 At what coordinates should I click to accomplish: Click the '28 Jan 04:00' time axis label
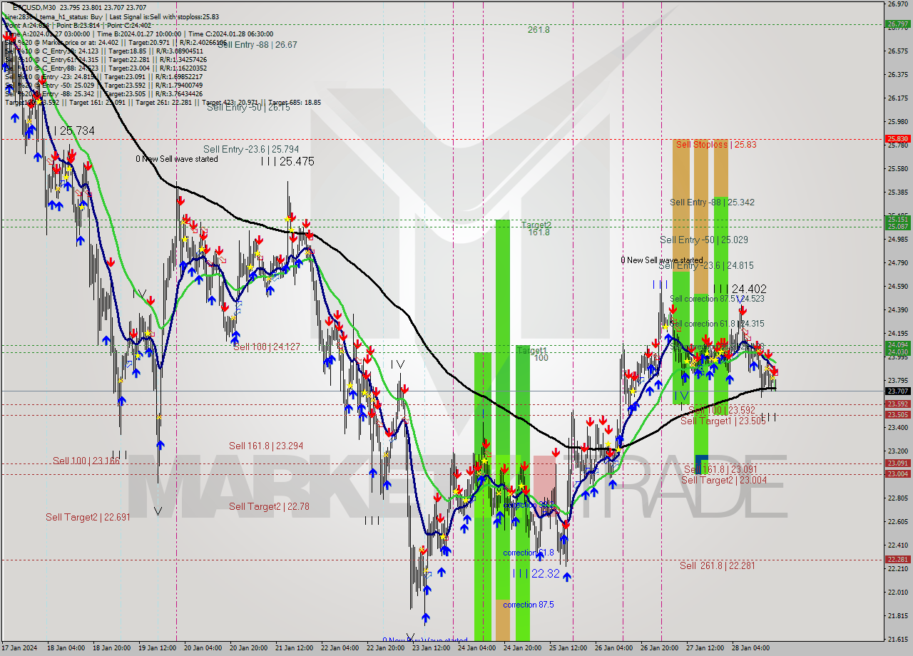tap(750, 648)
